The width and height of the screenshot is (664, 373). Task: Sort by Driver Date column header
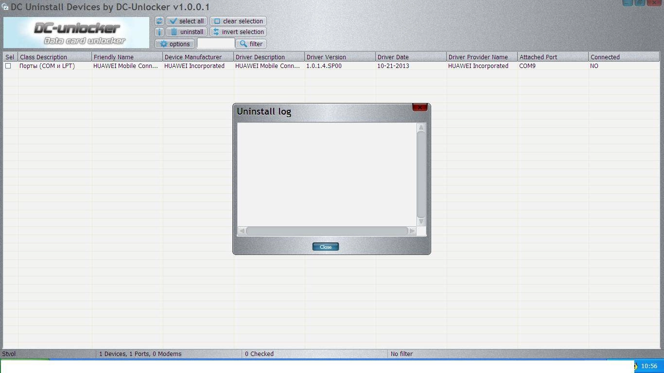click(411, 57)
